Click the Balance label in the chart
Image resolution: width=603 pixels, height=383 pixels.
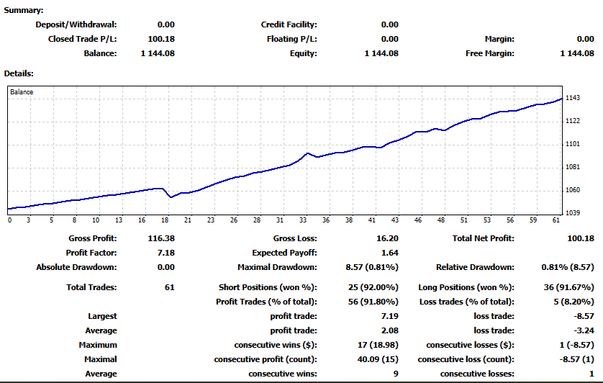pos(22,92)
